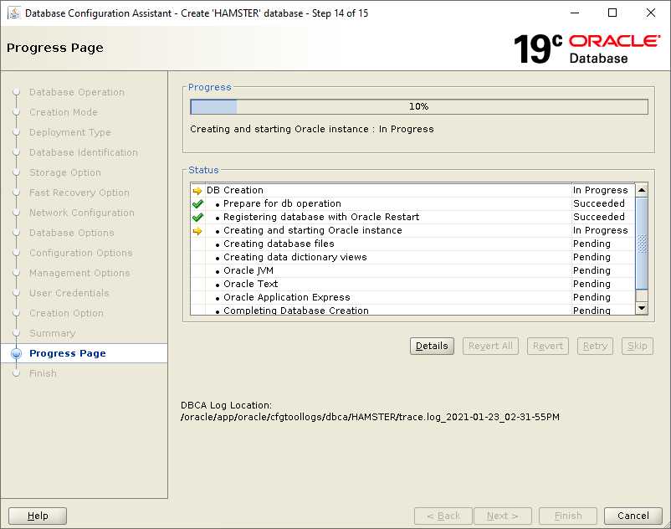Click the DBCA log file path text

pos(370,417)
